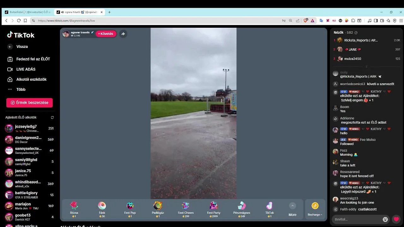The height and width of the screenshot is (227, 404).
Task: Open the translate extension icon
Action: click(x=321, y=20)
